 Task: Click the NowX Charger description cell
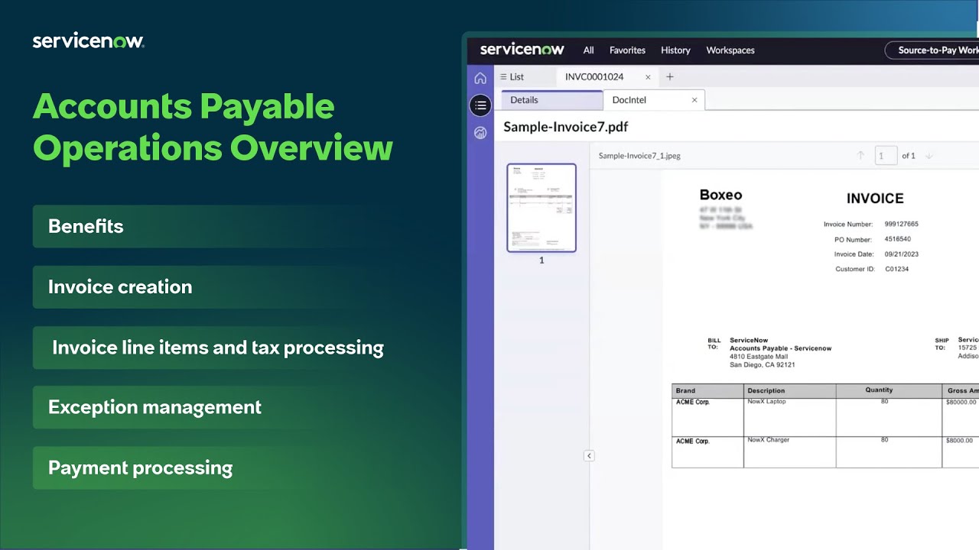[x=789, y=451]
